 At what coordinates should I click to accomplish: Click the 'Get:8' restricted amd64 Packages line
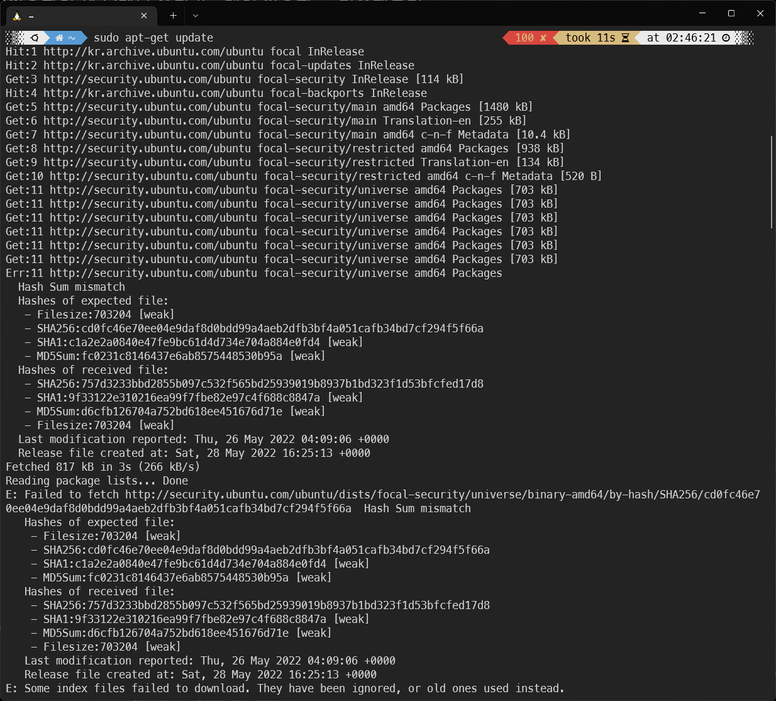(x=285, y=149)
